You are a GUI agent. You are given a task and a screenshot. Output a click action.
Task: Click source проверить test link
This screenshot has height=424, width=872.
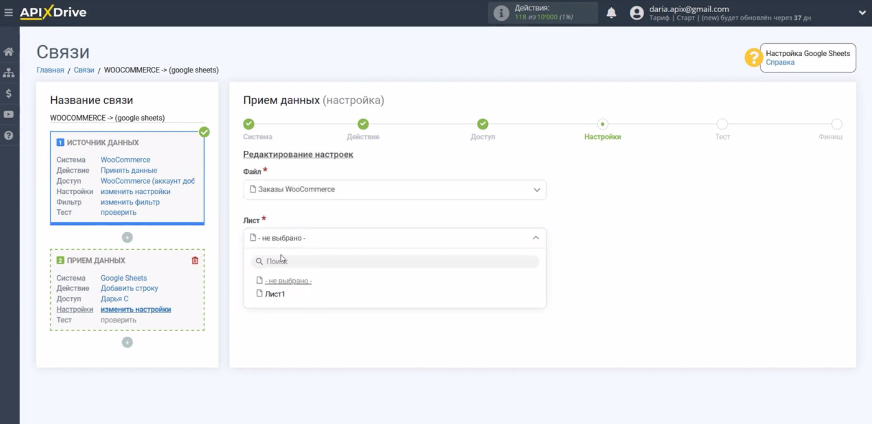pos(118,212)
